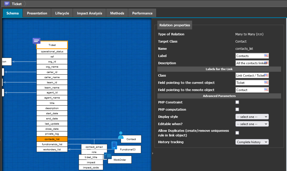Open the History tracking dropdown

point(252,142)
